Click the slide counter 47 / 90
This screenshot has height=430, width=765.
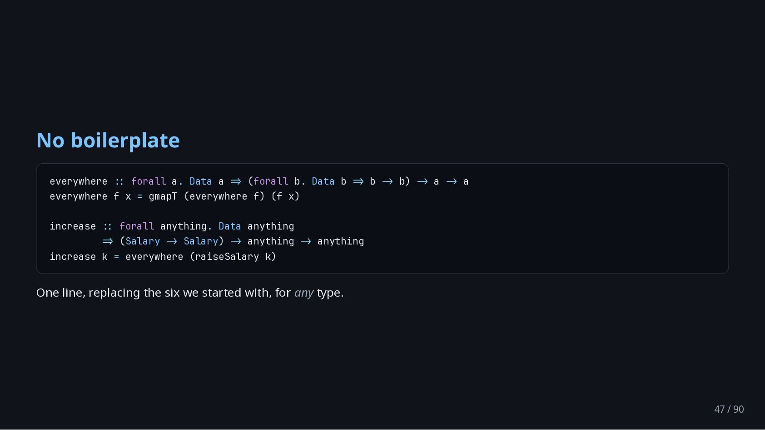pyautogui.click(x=729, y=409)
